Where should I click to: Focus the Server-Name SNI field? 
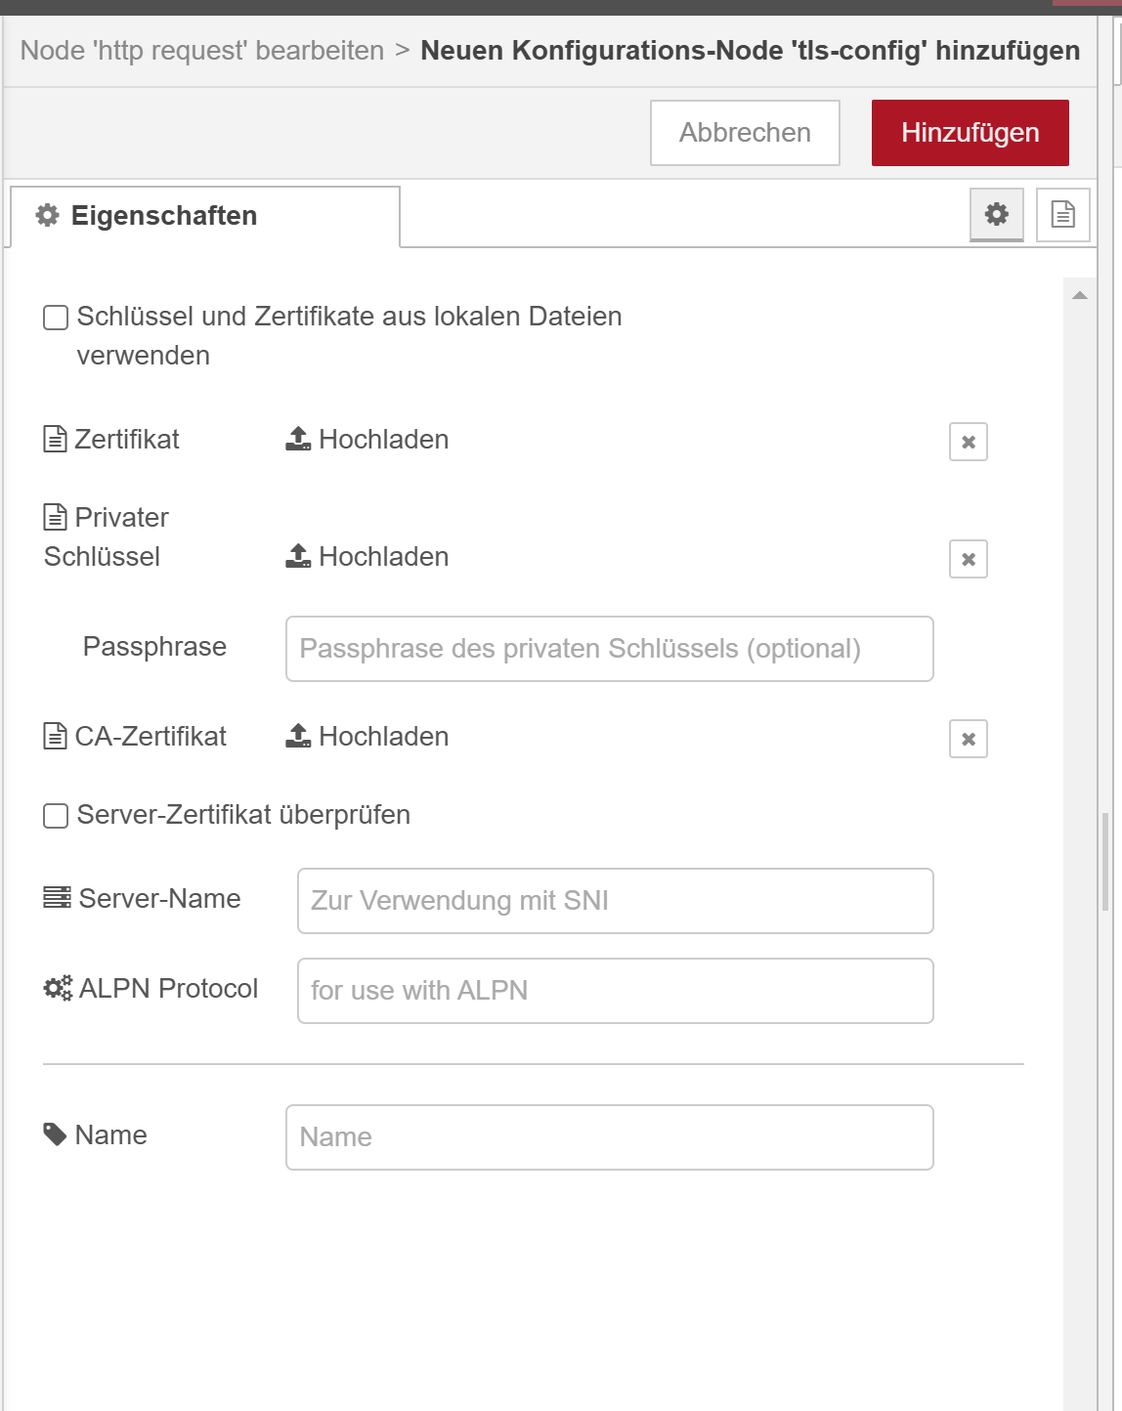[615, 901]
